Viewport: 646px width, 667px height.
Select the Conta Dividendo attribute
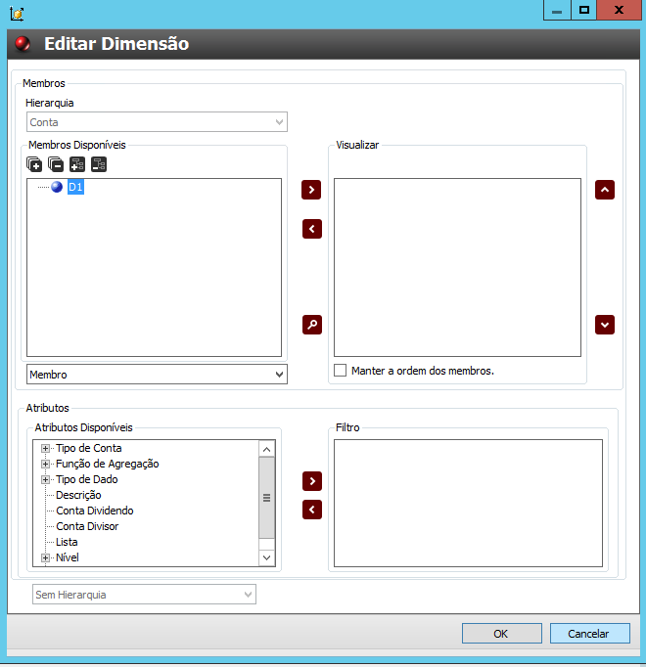click(x=95, y=511)
